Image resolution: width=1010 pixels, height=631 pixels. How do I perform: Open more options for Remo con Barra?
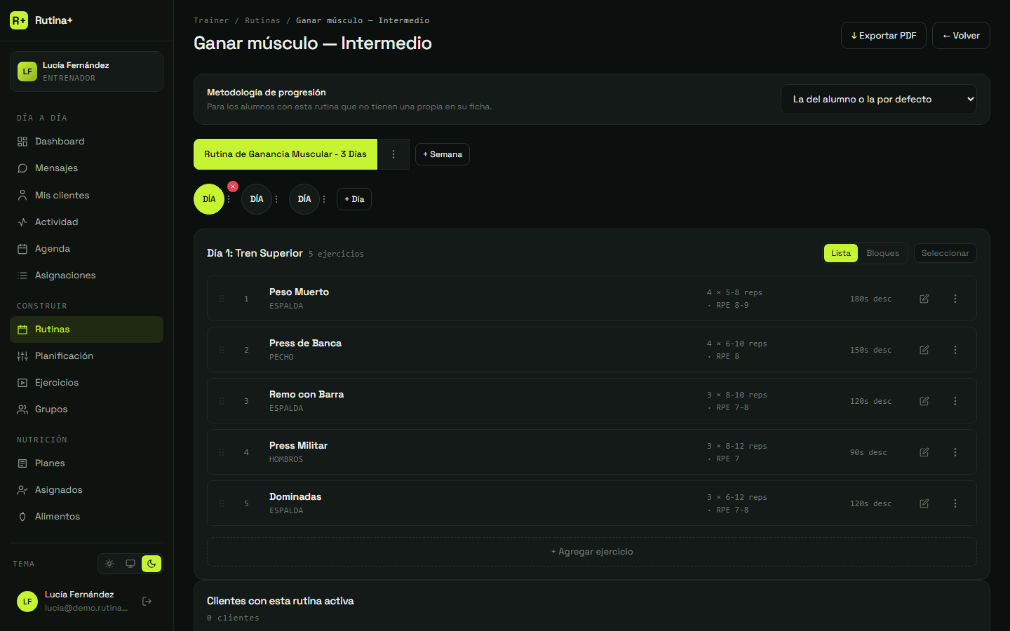pos(955,401)
